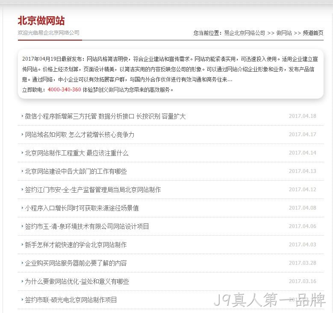Click the date 2017.03.28

click(x=302, y=263)
